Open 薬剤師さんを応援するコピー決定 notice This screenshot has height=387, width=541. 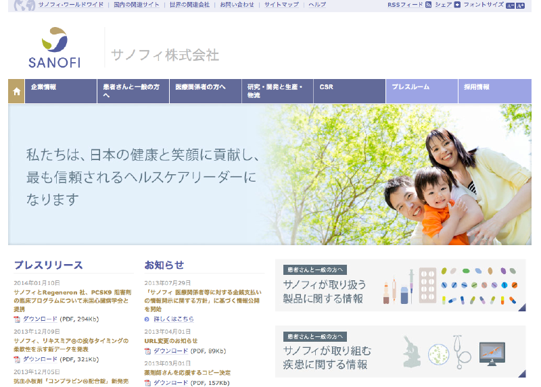[x=187, y=373]
